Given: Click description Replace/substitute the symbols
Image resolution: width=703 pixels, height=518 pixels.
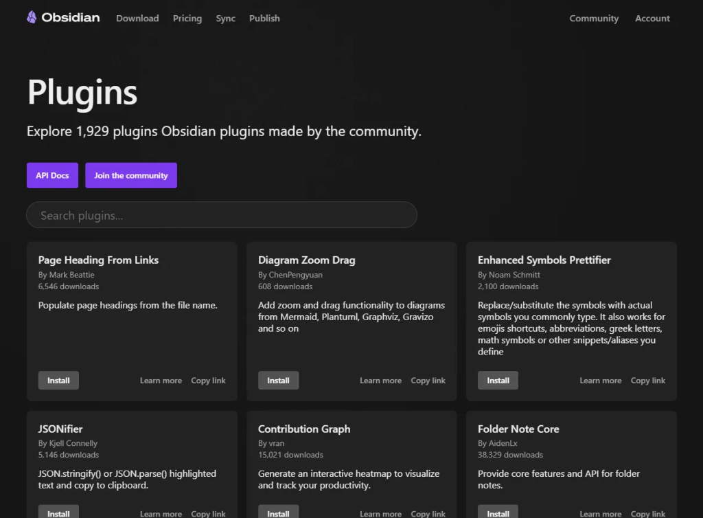Looking at the screenshot, I should [572, 328].
